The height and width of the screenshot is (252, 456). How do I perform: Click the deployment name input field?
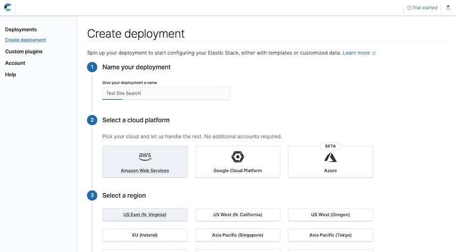click(x=166, y=93)
